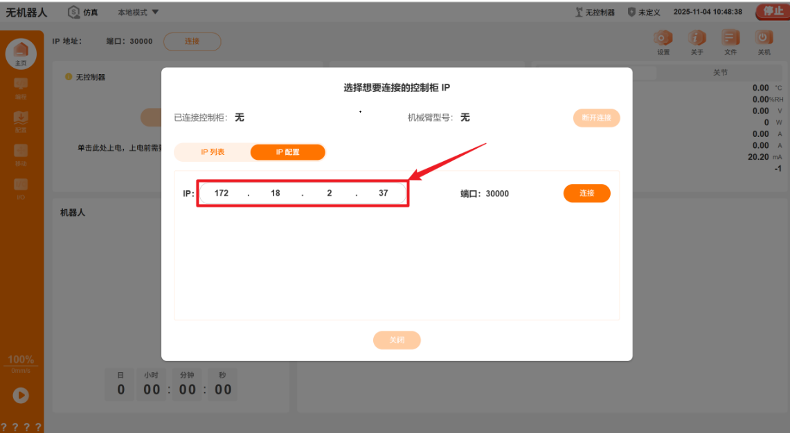Click the highlighted IP address input field
The height and width of the screenshot is (433, 790).
click(x=302, y=193)
